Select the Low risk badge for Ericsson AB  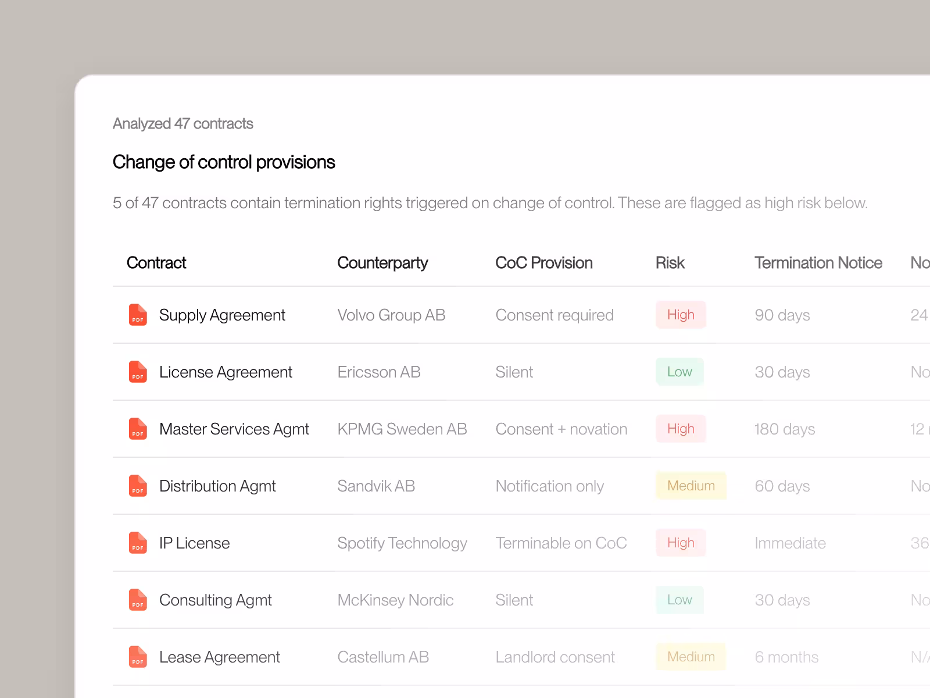coord(679,372)
